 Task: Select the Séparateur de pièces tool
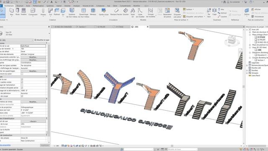167,13
